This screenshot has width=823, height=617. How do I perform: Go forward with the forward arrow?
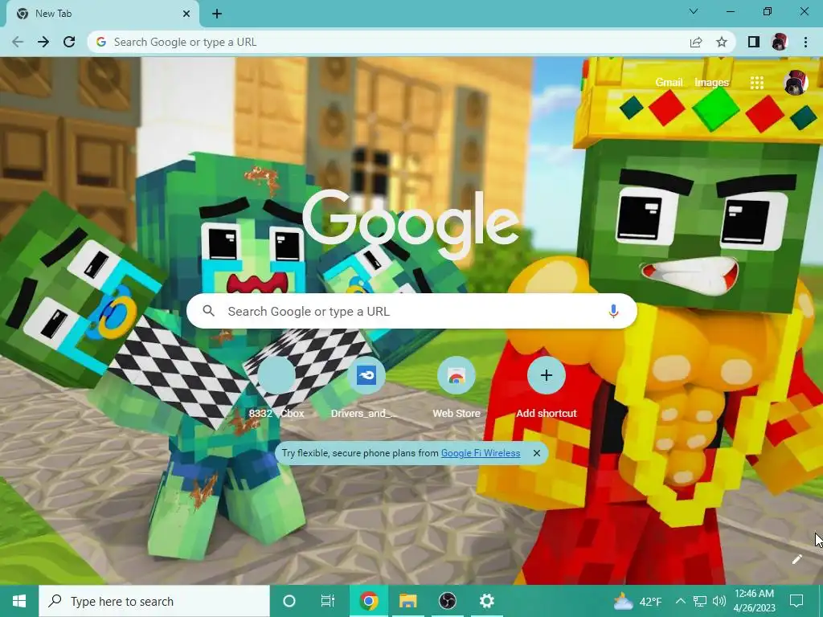[x=43, y=42]
